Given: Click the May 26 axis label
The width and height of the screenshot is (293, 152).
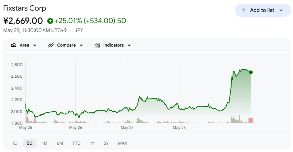Looking at the screenshot, I should [76, 128].
